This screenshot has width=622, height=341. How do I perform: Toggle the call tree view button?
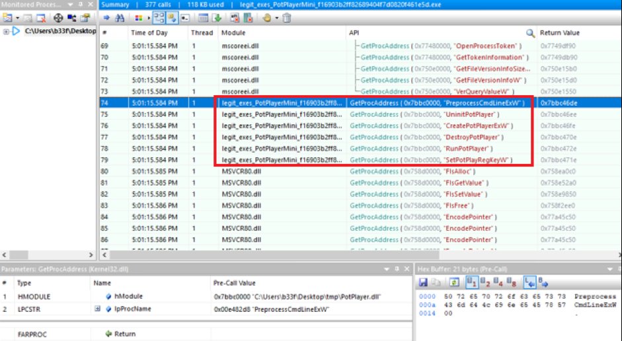(159, 18)
